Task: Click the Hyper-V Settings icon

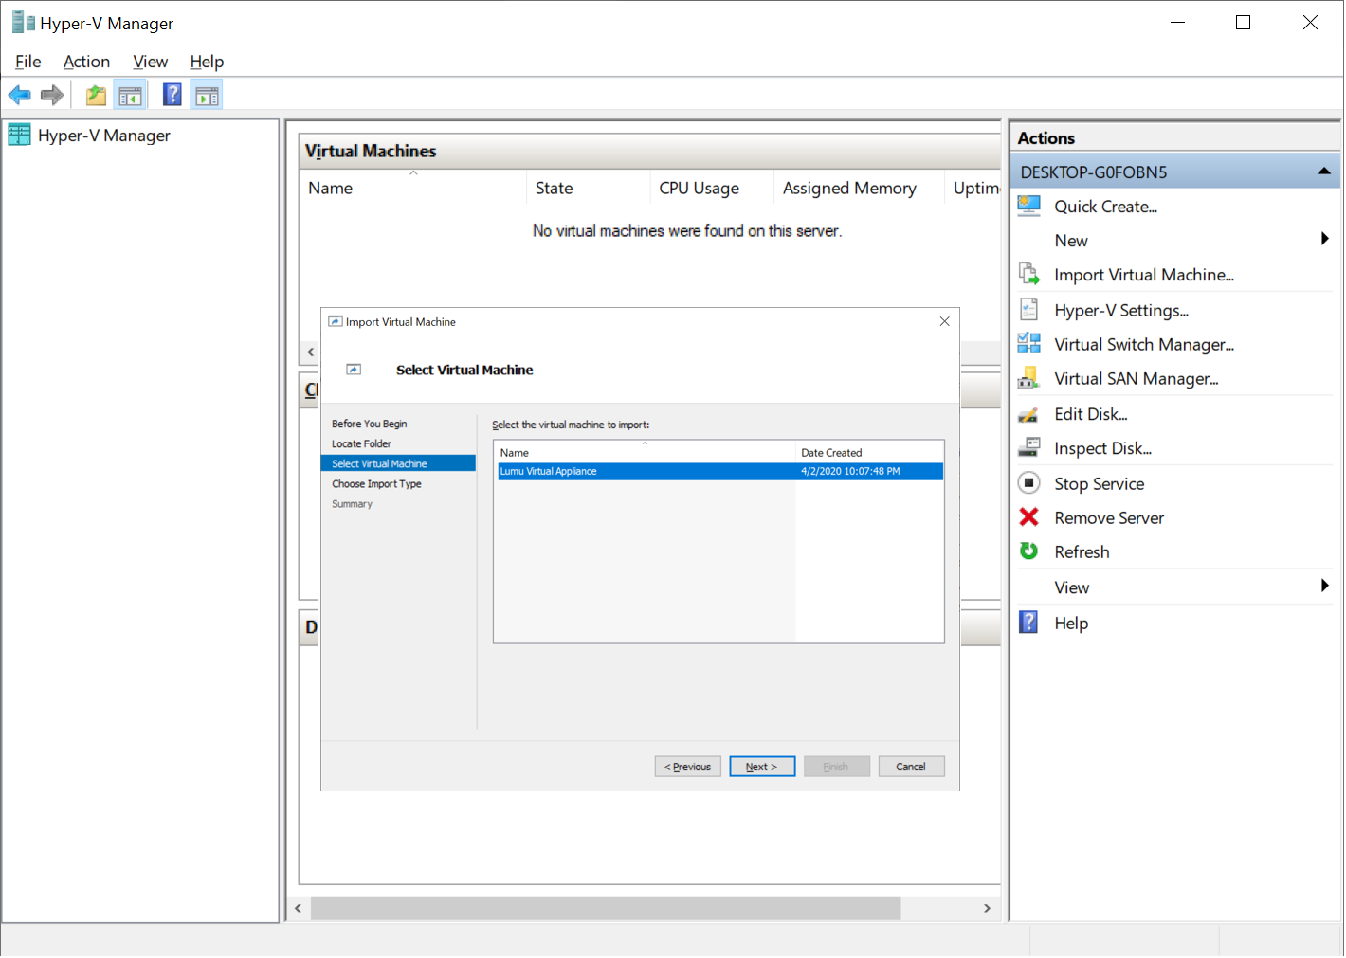Action: click(x=1029, y=310)
